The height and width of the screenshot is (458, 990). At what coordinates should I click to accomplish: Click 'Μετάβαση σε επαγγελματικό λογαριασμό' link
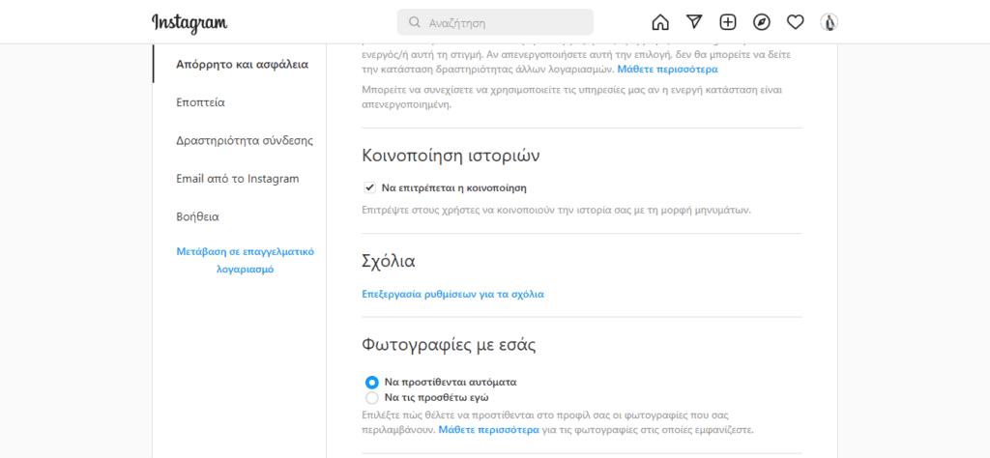(x=245, y=260)
